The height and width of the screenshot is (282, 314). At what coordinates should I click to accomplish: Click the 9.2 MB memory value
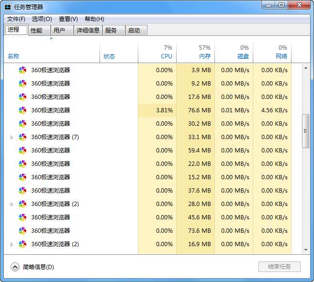tap(201, 84)
